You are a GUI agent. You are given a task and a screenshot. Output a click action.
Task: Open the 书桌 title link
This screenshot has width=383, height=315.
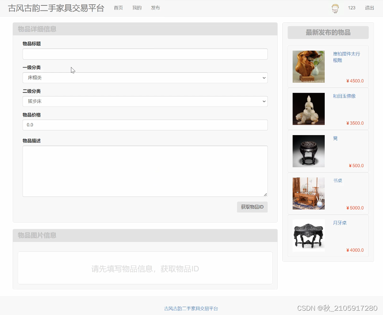tap(337, 180)
